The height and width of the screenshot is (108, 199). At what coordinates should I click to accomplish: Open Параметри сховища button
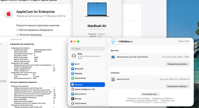[177, 86]
